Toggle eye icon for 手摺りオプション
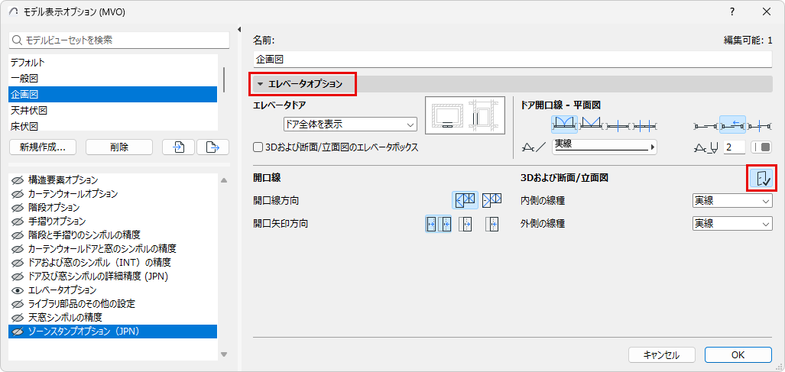785x372 pixels. coord(18,221)
